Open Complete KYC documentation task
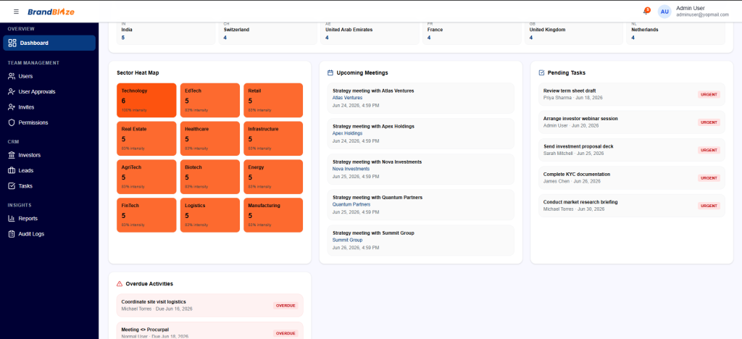This screenshot has height=339, width=742. point(632,177)
